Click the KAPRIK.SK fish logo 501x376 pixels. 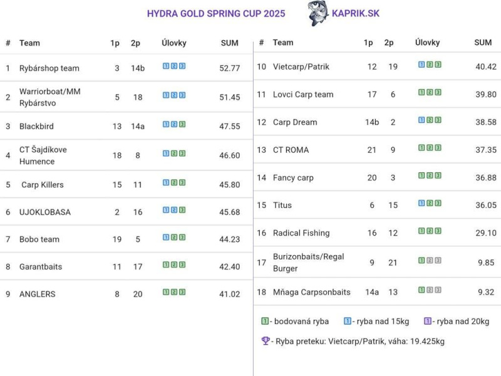tap(318, 13)
